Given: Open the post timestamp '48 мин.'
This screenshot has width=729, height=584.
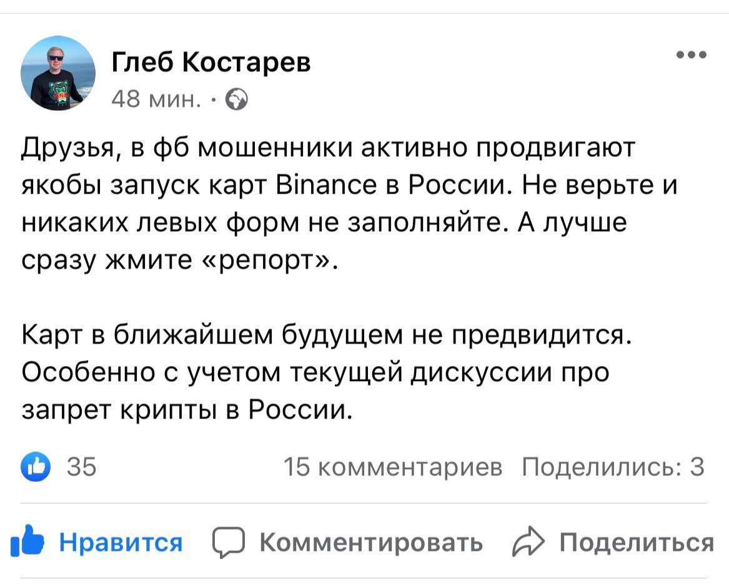Looking at the screenshot, I should (x=156, y=99).
